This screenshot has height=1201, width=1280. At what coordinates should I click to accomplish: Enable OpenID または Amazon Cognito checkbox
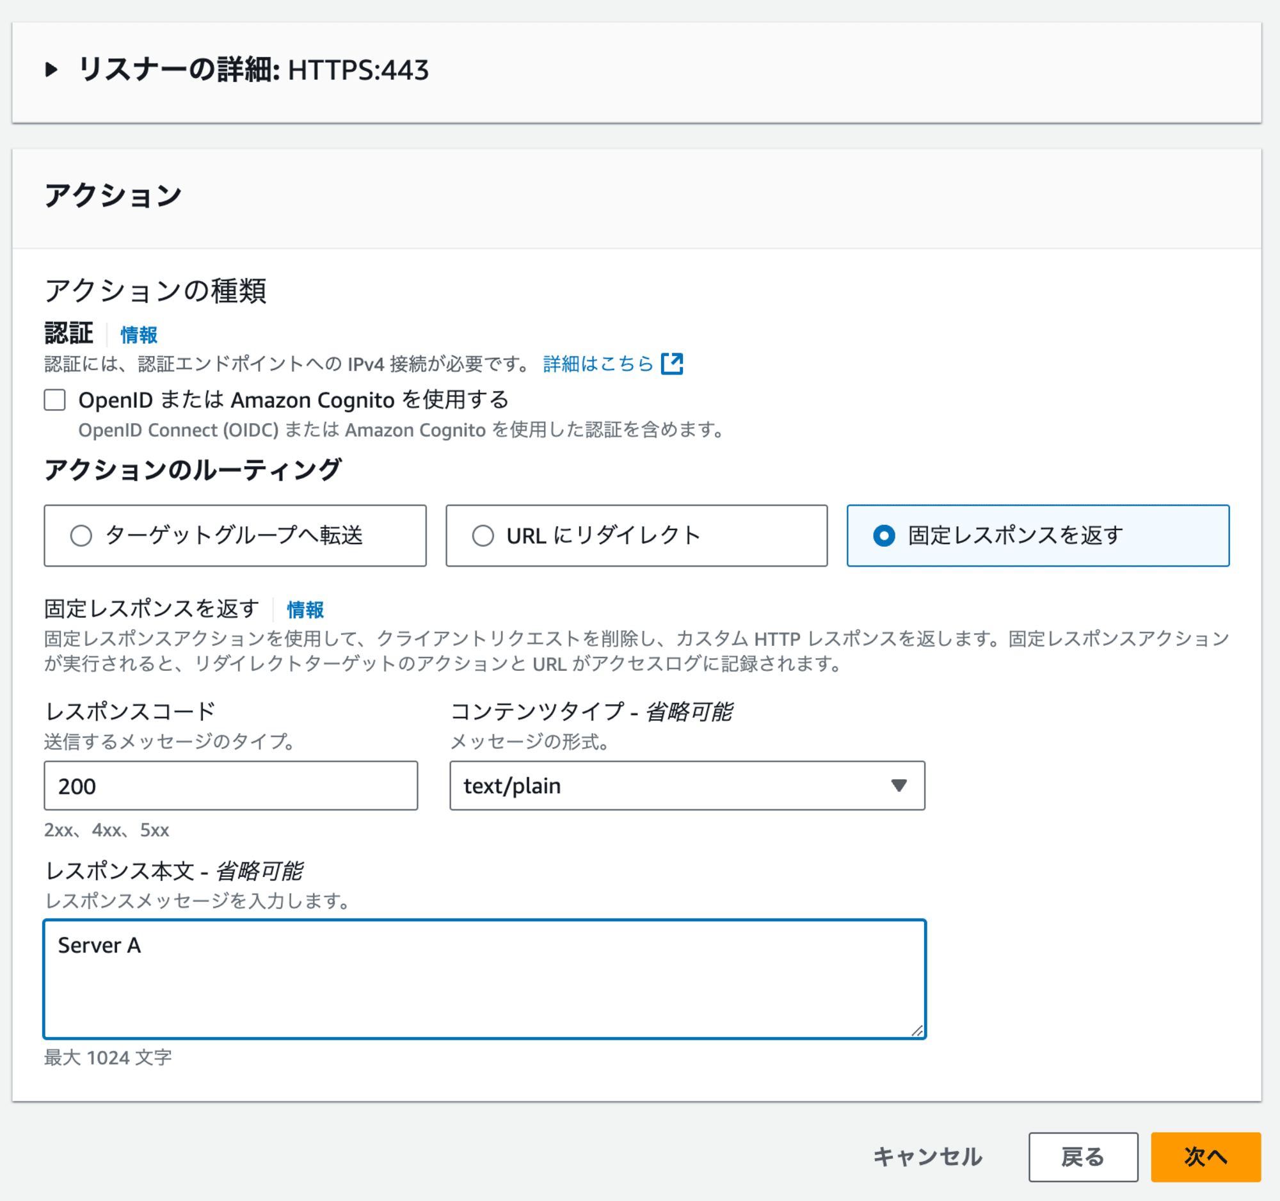pos(55,400)
